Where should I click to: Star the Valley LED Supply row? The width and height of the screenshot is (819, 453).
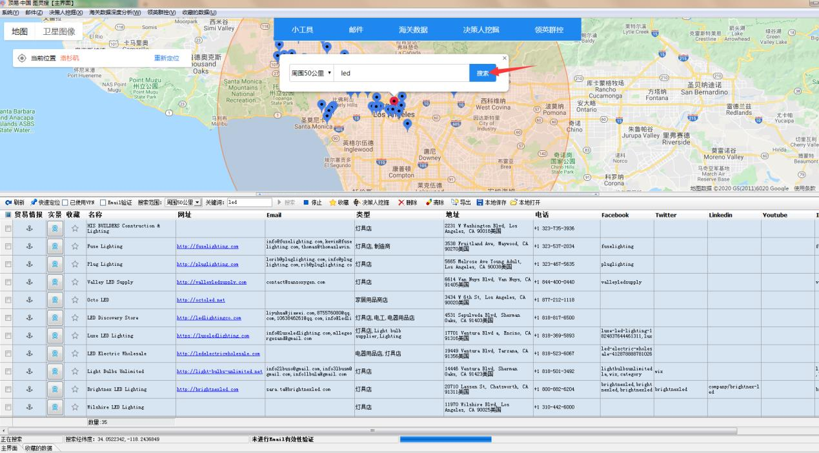(75, 282)
